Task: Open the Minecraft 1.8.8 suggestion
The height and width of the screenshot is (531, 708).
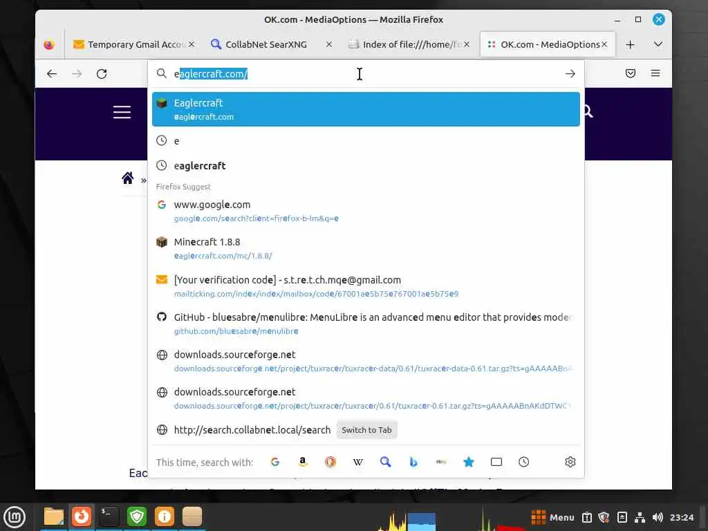Action: [x=366, y=249]
